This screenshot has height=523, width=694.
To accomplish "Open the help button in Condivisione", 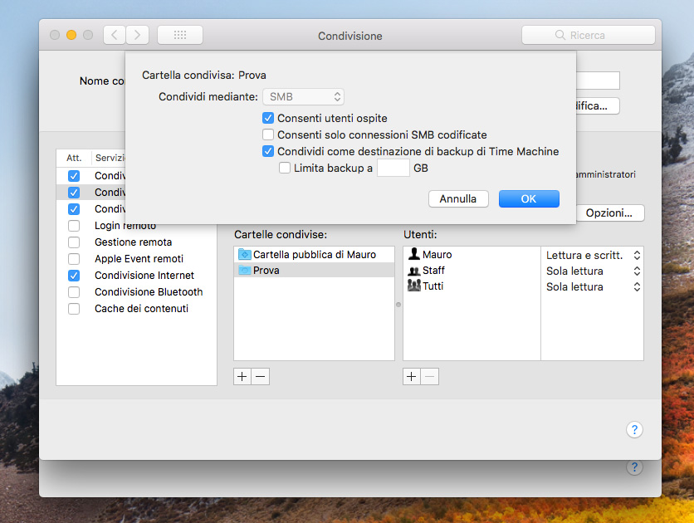I will [x=634, y=429].
